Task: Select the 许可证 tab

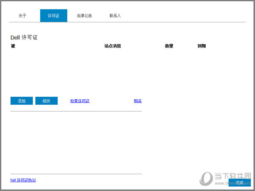Action: point(54,16)
